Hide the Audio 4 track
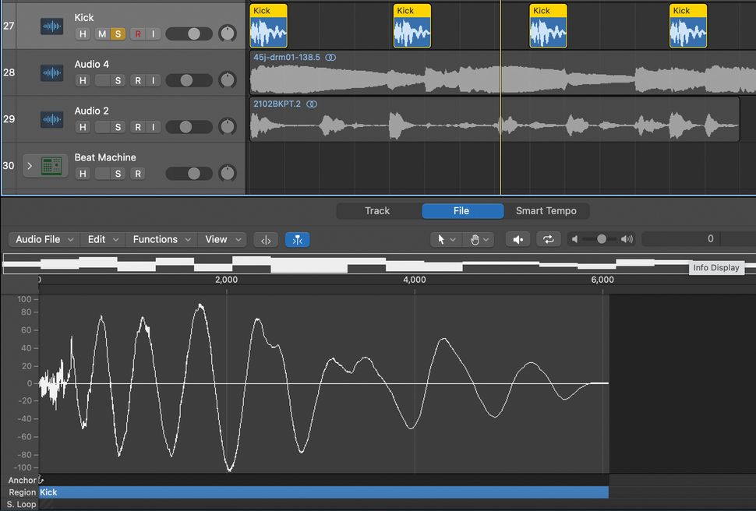Screen dimensions: 756x511 point(82,79)
